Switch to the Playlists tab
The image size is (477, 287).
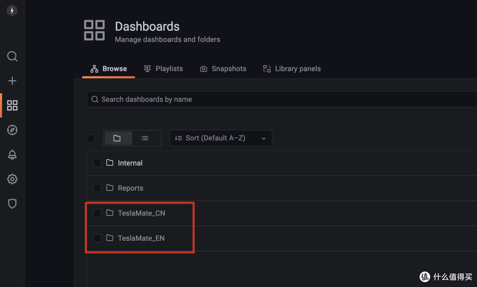pos(163,69)
